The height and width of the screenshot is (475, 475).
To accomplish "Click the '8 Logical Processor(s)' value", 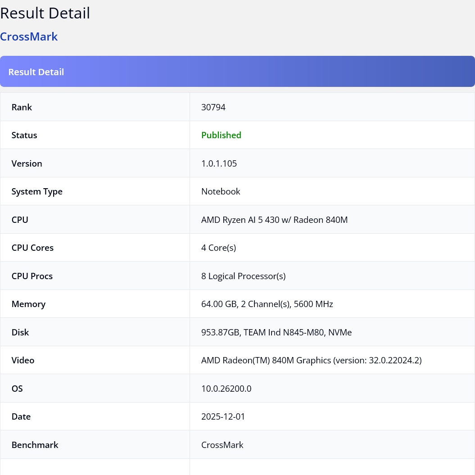I will pyautogui.click(x=243, y=276).
